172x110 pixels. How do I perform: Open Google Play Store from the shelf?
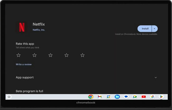point(161,97)
